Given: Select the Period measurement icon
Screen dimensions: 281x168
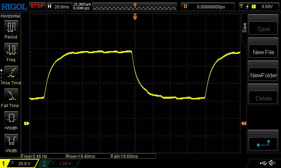Looking at the screenshot, I should (x=11, y=27).
